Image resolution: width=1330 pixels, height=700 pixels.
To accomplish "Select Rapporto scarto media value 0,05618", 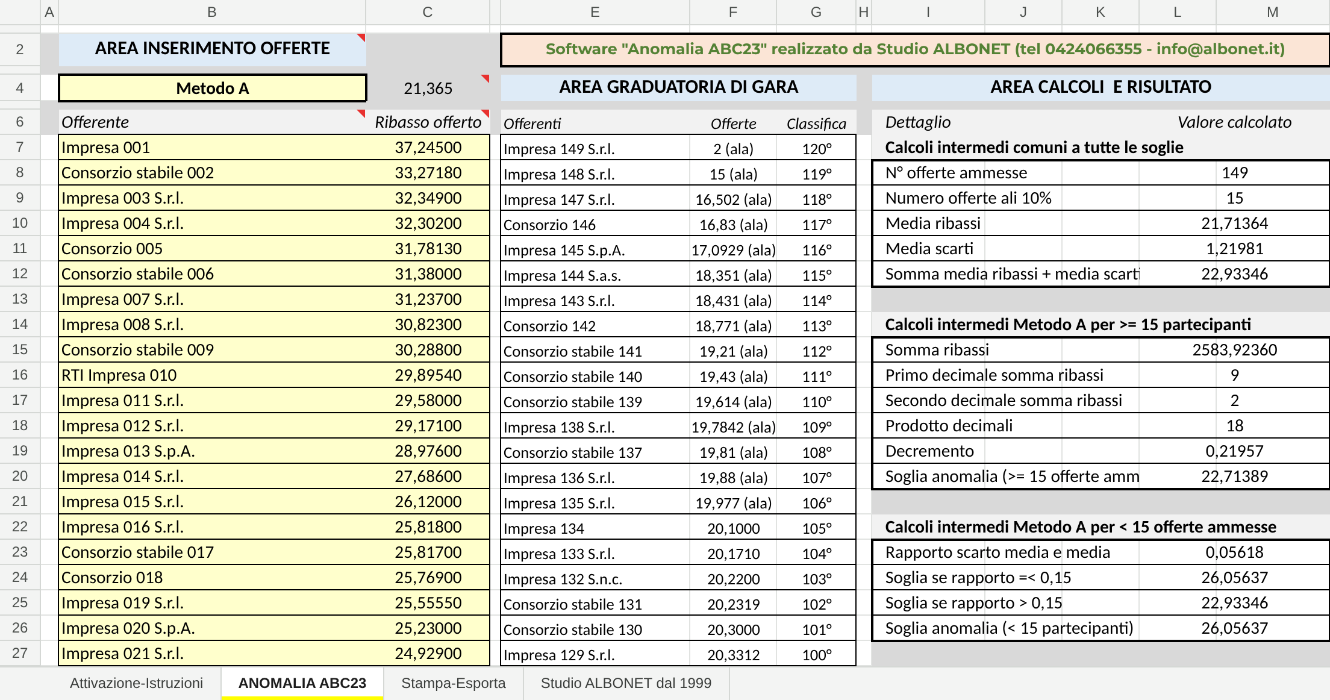I will tap(1234, 552).
